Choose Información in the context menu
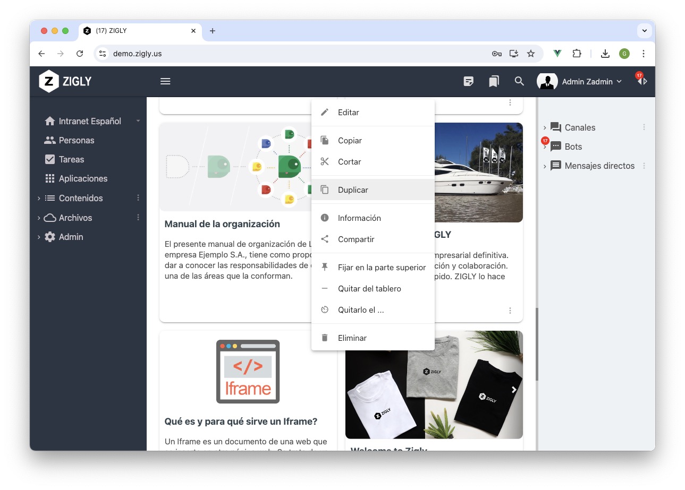 pos(373,218)
